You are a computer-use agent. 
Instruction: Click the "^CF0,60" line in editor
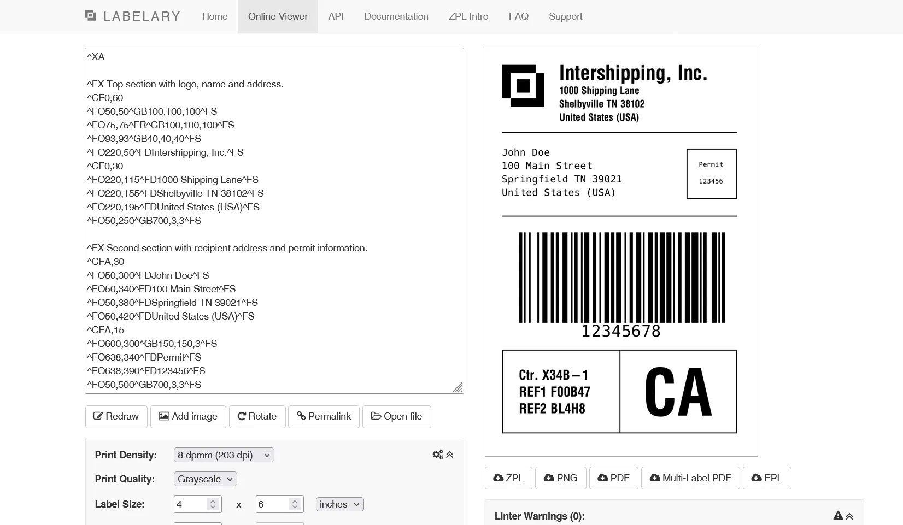(x=105, y=98)
